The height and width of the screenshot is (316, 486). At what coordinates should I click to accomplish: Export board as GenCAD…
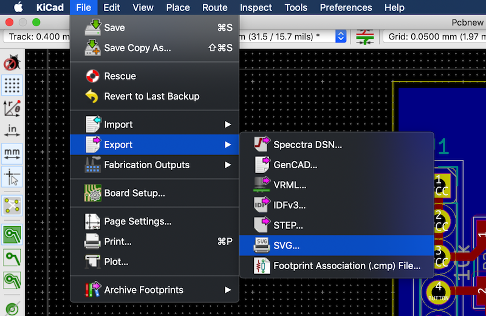click(337, 165)
